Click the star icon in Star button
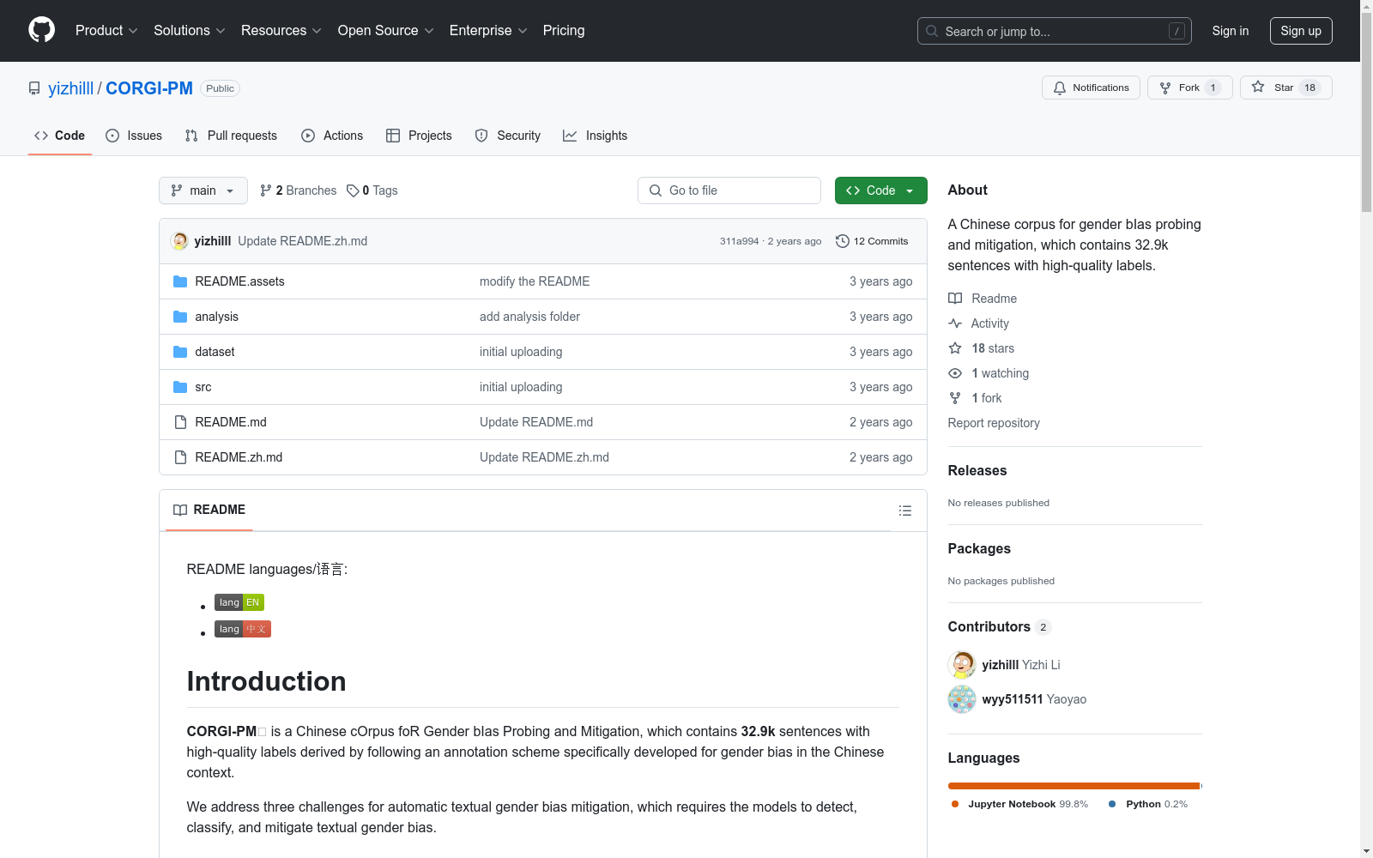Image resolution: width=1373 pixels, height=858 pixels. [x=1258, y=87]
